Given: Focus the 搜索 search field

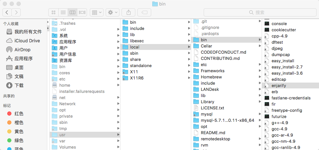Looking at the screenshot, I should 260,12.
